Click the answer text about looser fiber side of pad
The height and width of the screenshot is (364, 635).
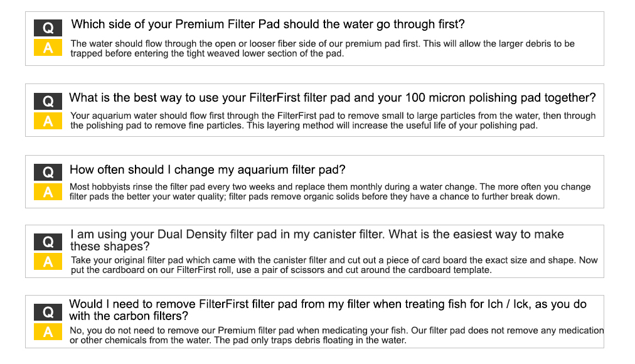323,48
